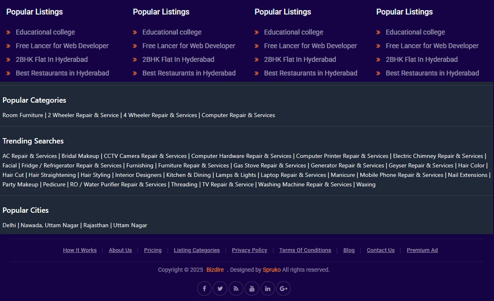Image resolution: width=494 pixels, height=301 pixels.
Task: Open the Facebook social icon
Action: click(x=204, y=289)
